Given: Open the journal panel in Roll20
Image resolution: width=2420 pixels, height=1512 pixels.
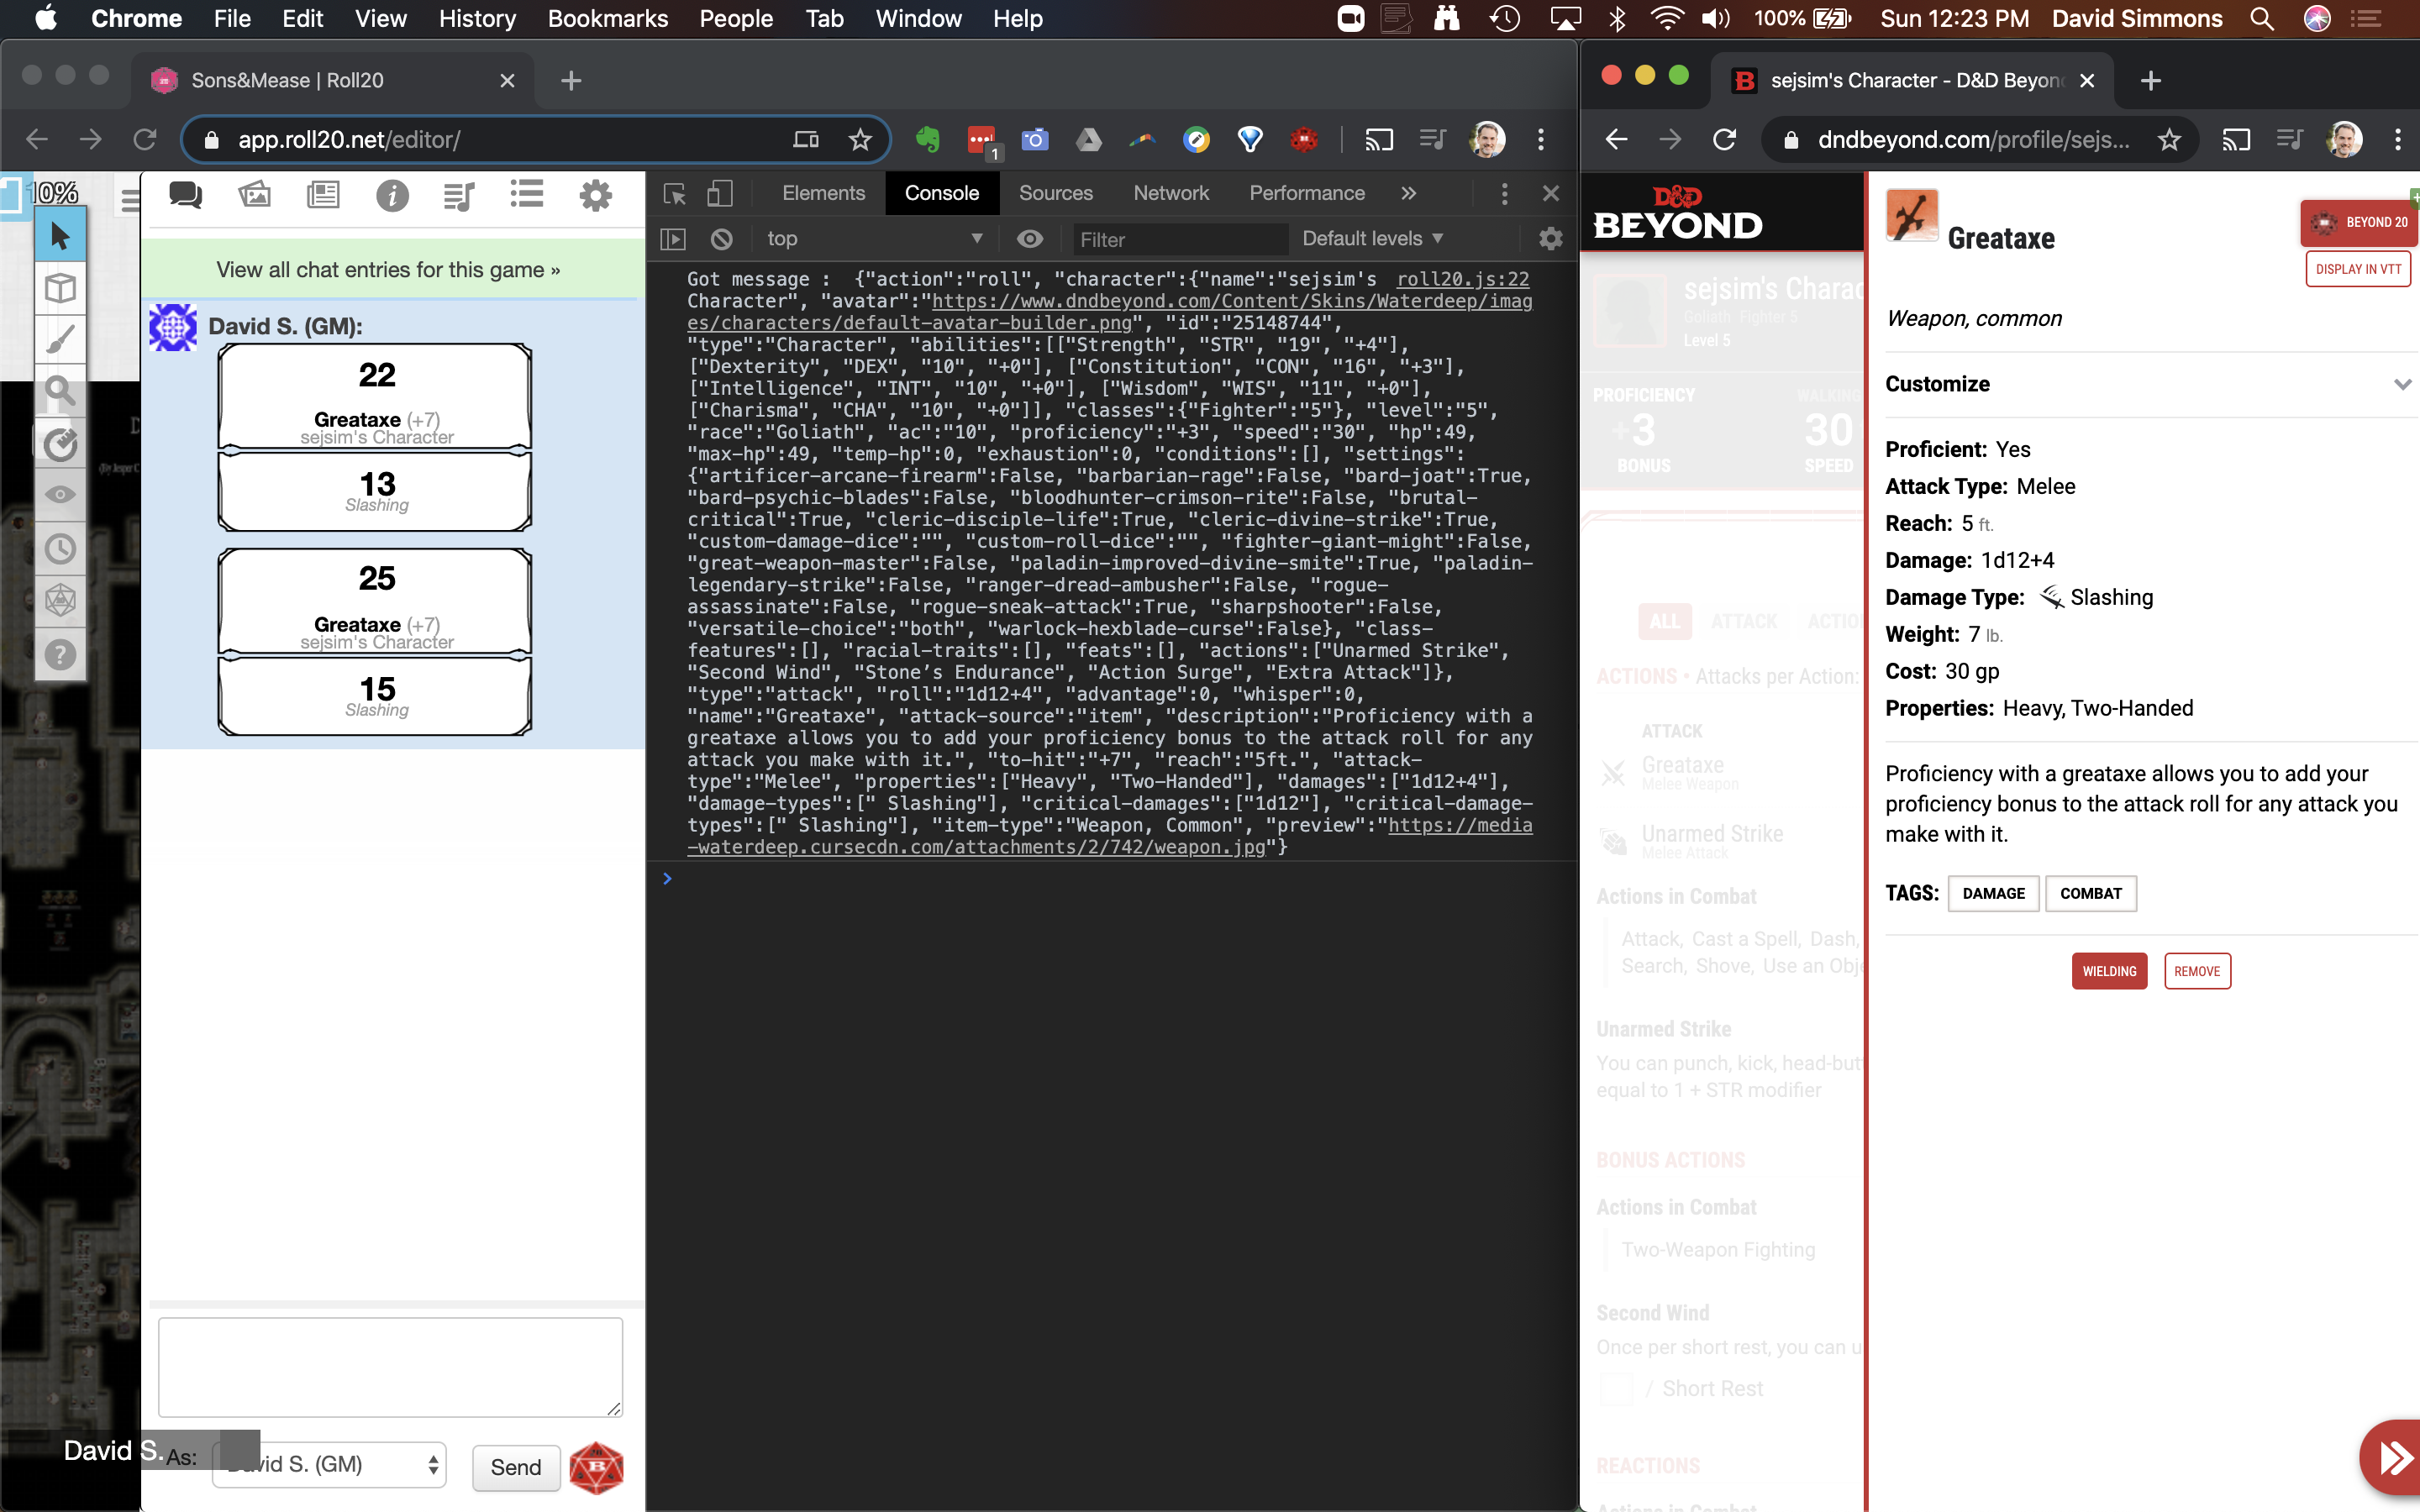Looking at the screenshot, I should 323,195.
